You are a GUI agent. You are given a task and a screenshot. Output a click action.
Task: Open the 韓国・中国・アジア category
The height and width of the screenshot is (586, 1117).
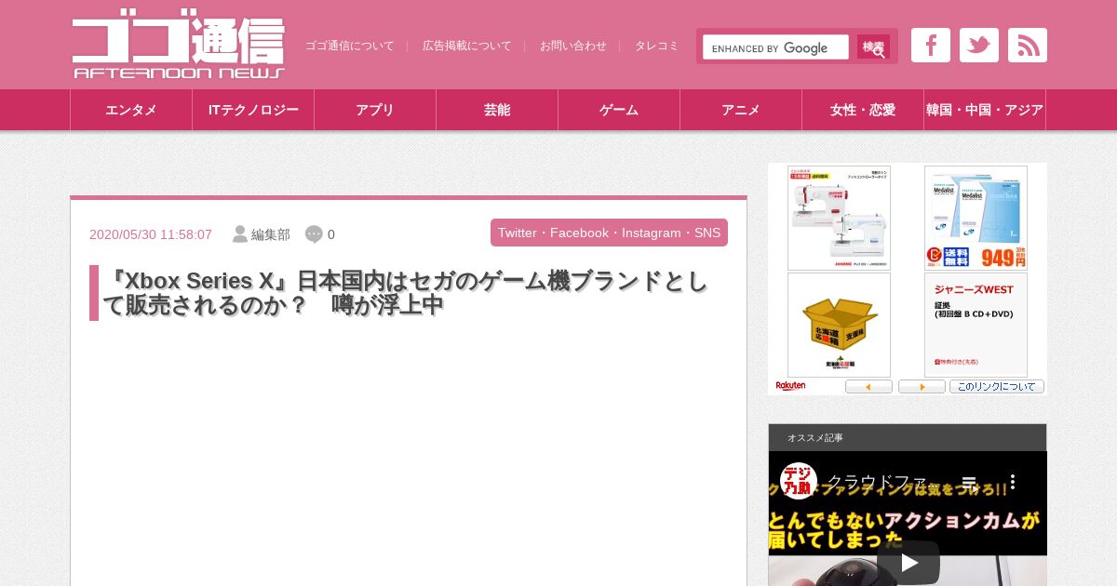pyautogui.click(x=985, y=110)
